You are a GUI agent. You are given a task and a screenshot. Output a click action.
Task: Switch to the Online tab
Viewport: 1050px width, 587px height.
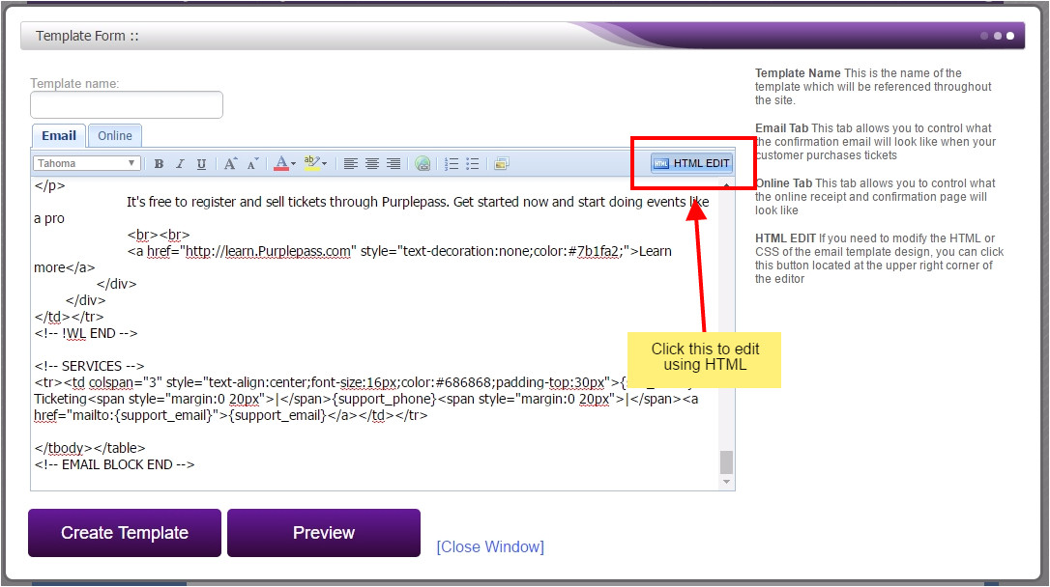pyautogui.click(x=115, y=136)
